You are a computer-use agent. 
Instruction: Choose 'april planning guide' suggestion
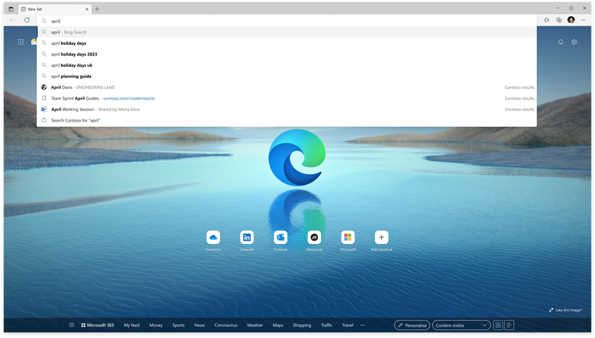287,76
